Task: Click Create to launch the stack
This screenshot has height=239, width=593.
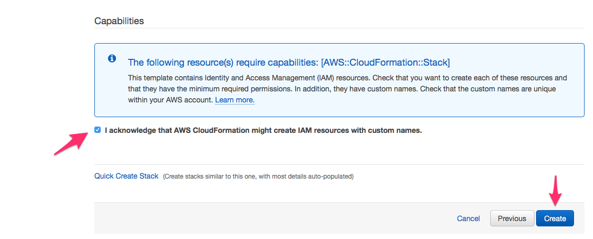Action: (555, 219)
